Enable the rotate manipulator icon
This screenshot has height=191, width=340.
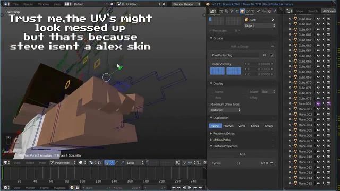[x=117, y=163]
